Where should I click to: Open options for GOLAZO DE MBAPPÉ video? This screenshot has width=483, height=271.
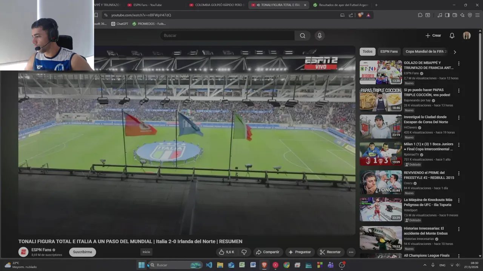tap(458, 64)
